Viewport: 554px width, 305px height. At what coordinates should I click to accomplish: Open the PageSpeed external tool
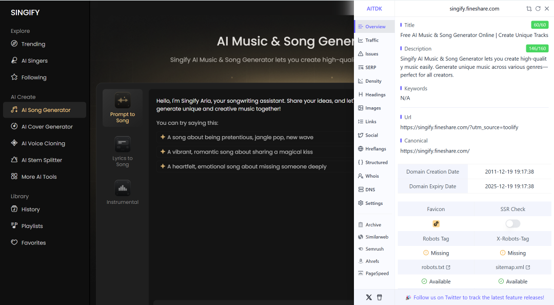pos(374,273)
